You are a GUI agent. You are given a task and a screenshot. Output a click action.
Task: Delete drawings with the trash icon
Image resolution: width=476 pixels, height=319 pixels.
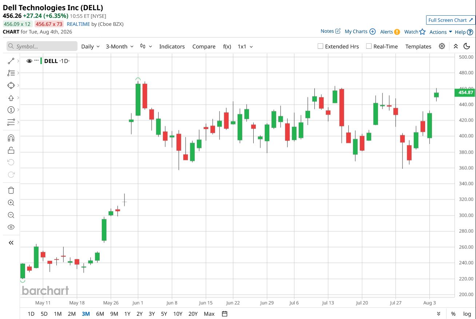click(x=11, y=190)
